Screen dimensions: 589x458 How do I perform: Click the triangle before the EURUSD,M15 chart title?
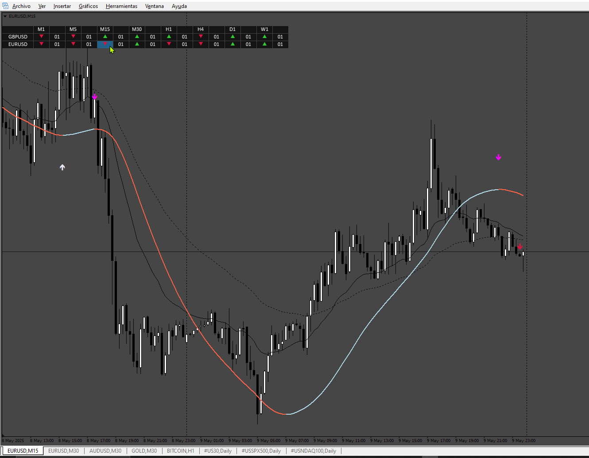pyautogui.click(x=5, y=16)
